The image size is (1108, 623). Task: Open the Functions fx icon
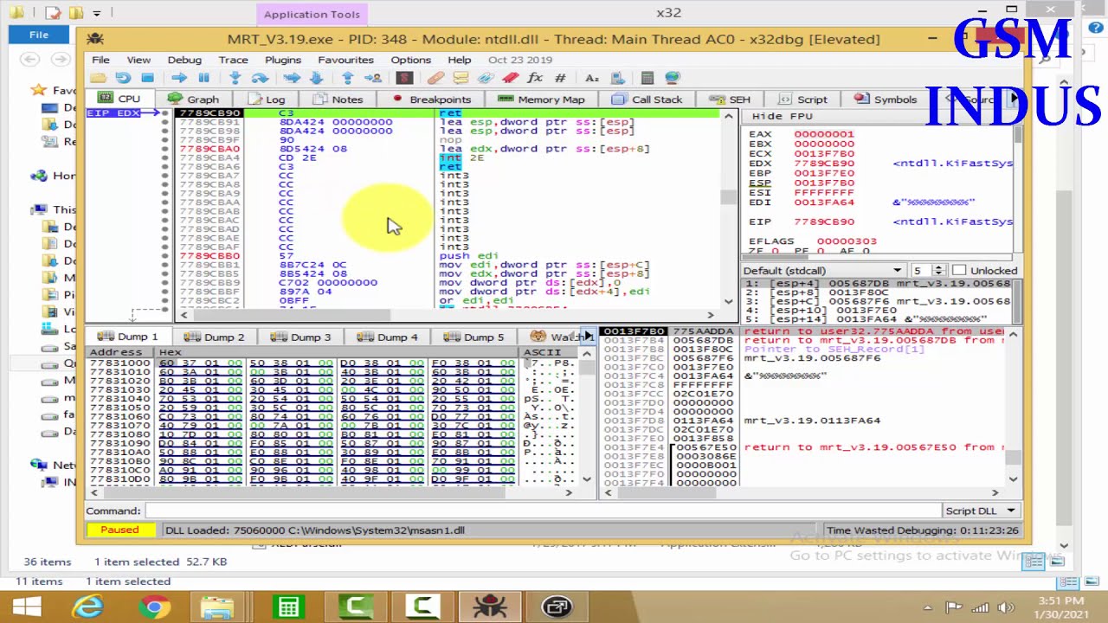535,78
